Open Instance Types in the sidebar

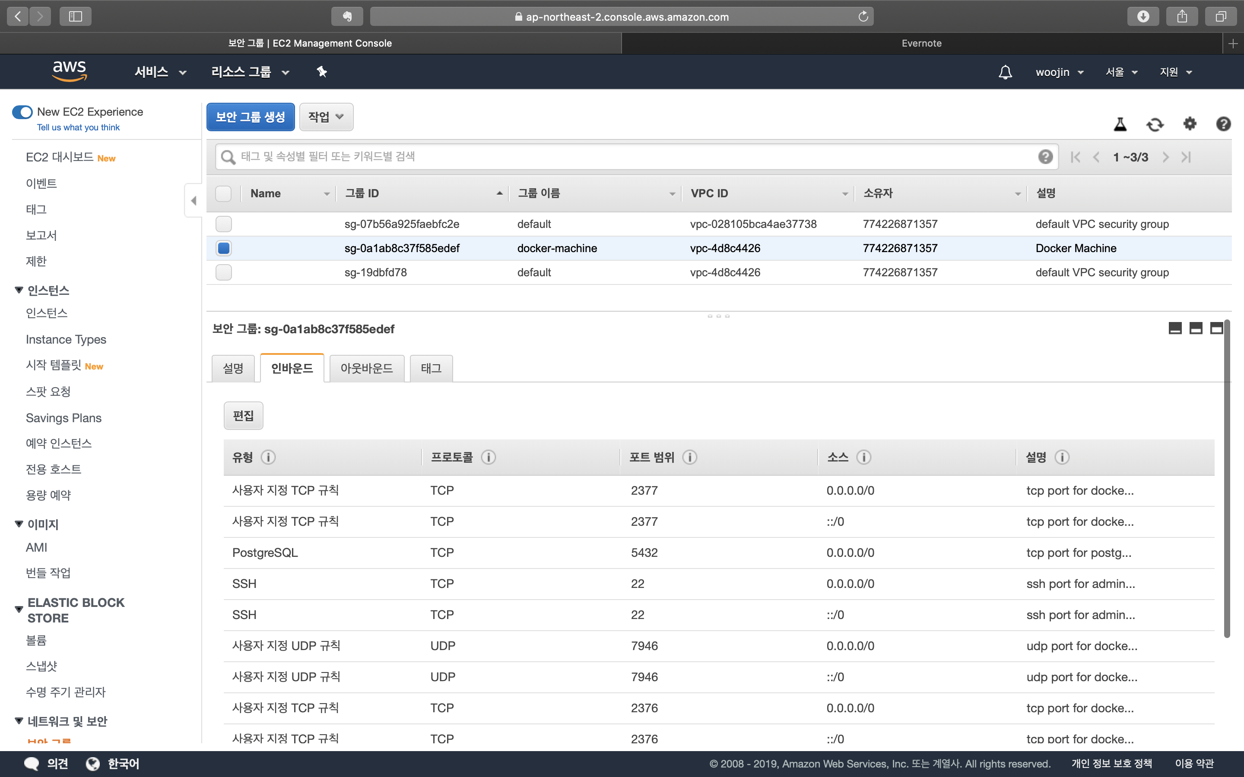[x=66, y=340]
